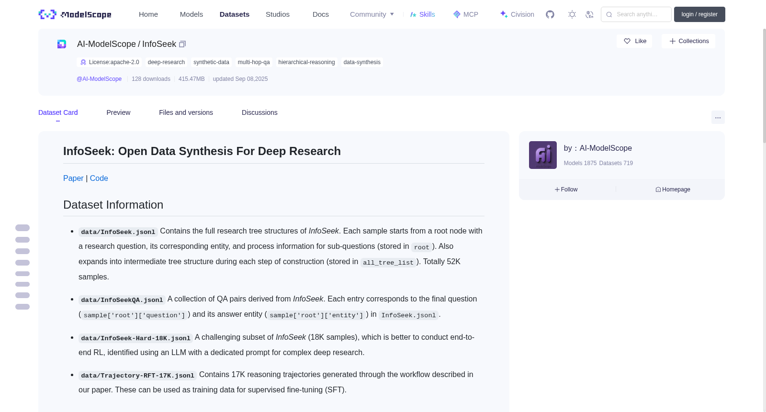The width and height of the screenshot is (766, 412).
Task: Switch language with the translate icon
Action: point(589,14)
